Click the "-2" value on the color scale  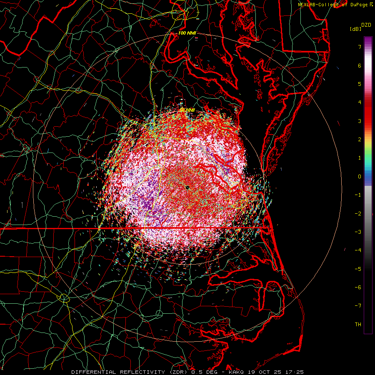(x=358, y=214)
